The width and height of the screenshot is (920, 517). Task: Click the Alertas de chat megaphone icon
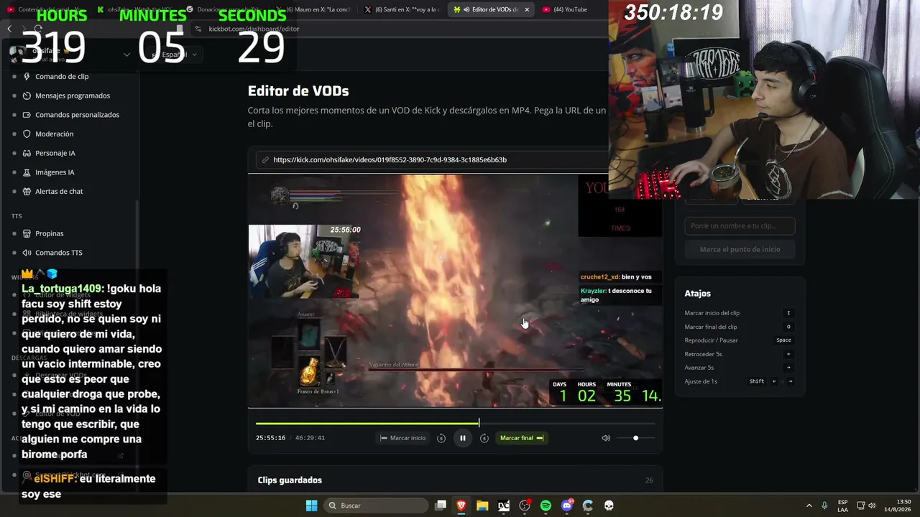tap(27, 192)
